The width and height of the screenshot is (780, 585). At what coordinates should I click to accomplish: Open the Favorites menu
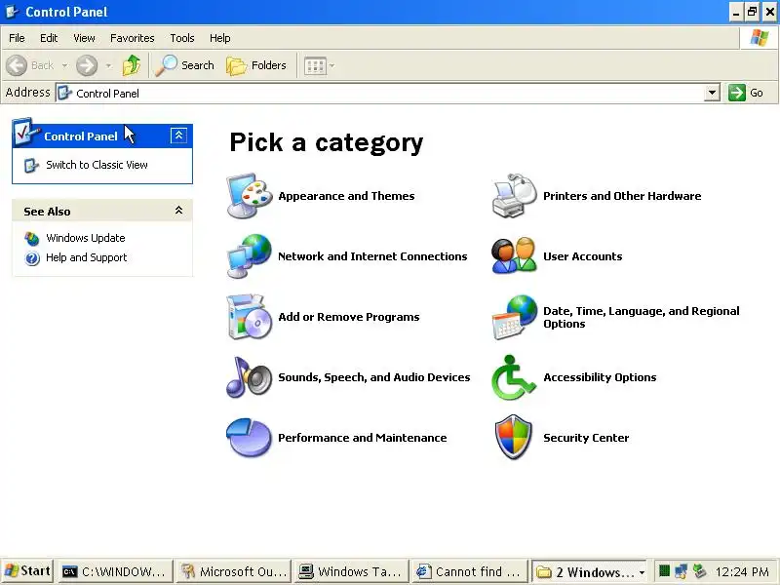pos(133,38)
